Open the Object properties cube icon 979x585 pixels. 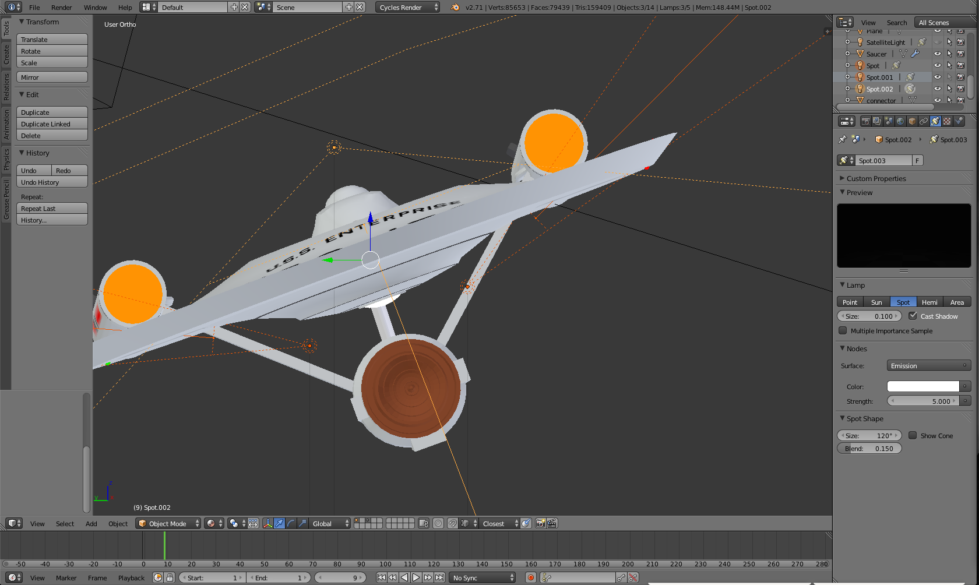coord(912,121)
